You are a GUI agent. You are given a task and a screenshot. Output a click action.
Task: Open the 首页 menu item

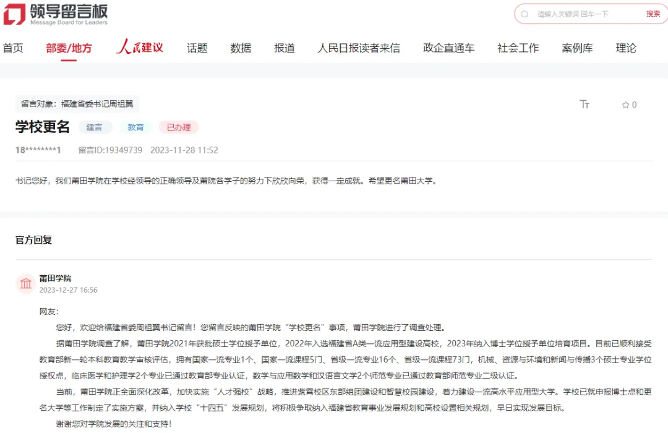[13, 48]
